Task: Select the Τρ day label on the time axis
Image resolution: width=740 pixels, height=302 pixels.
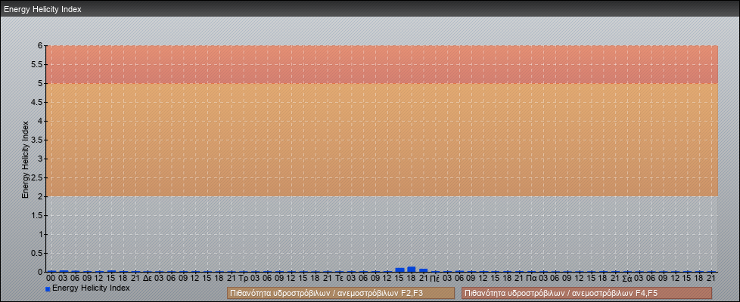Action: 244,279
